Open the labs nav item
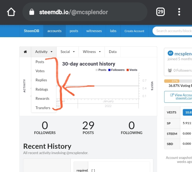Screen dimensions: 192x172 113,31
